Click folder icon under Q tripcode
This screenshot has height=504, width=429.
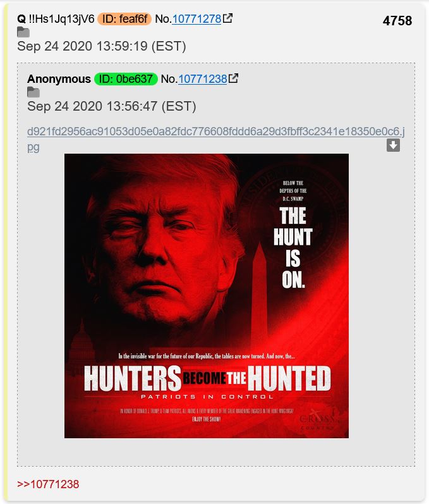(23, 32)
